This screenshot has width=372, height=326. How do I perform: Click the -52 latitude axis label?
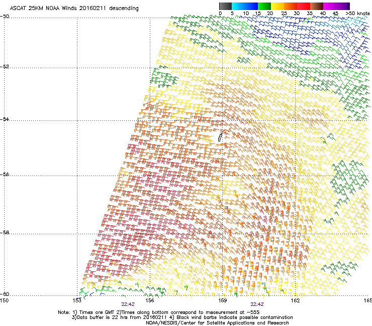pyautogui.click(x=5, y=67)
